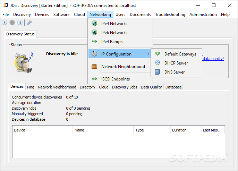
Task: Click the DNS Server book icon
Action: [x=158, y=72]
